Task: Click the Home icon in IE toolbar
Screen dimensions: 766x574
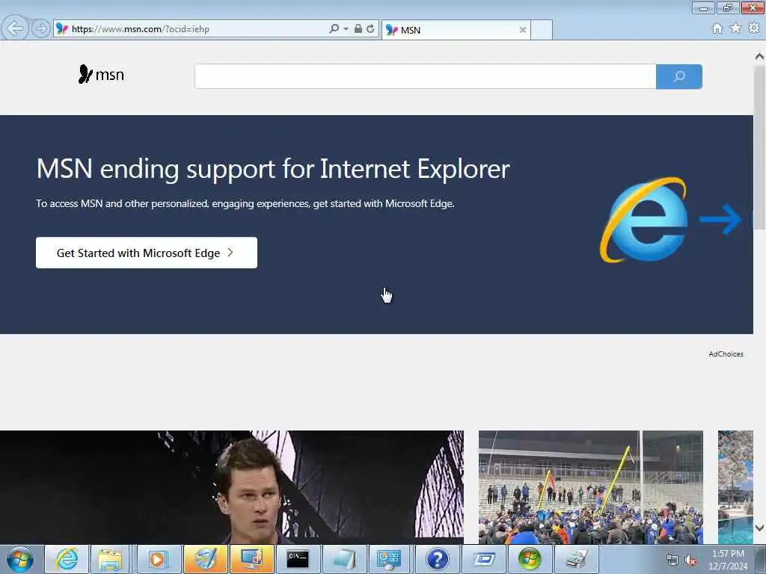Action: point(717,28)
